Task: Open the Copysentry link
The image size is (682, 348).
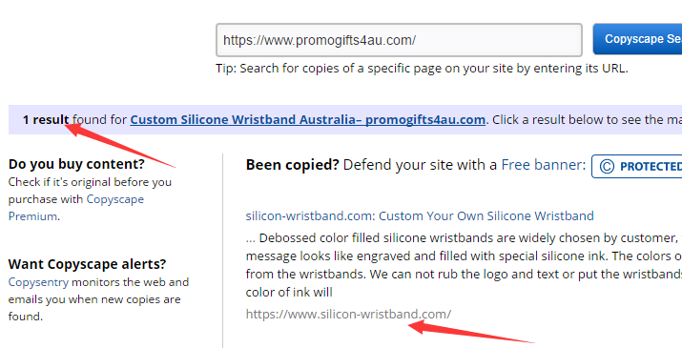Action: (38, 282)
